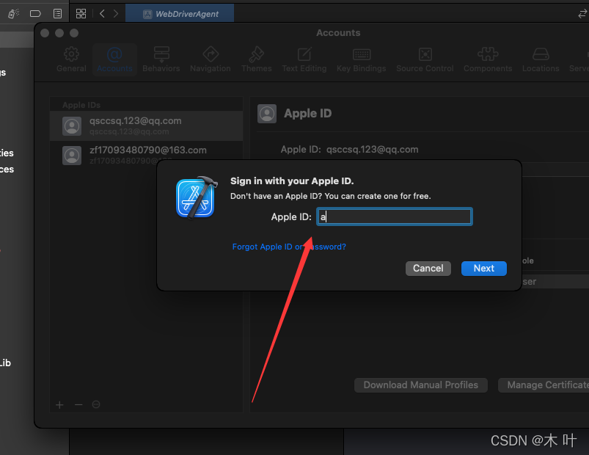Click Apple ID value qsccsq.123@qq.com in detail pane
Image resolution: width=589 pixels, height=455 pixels.
[373, 150]
